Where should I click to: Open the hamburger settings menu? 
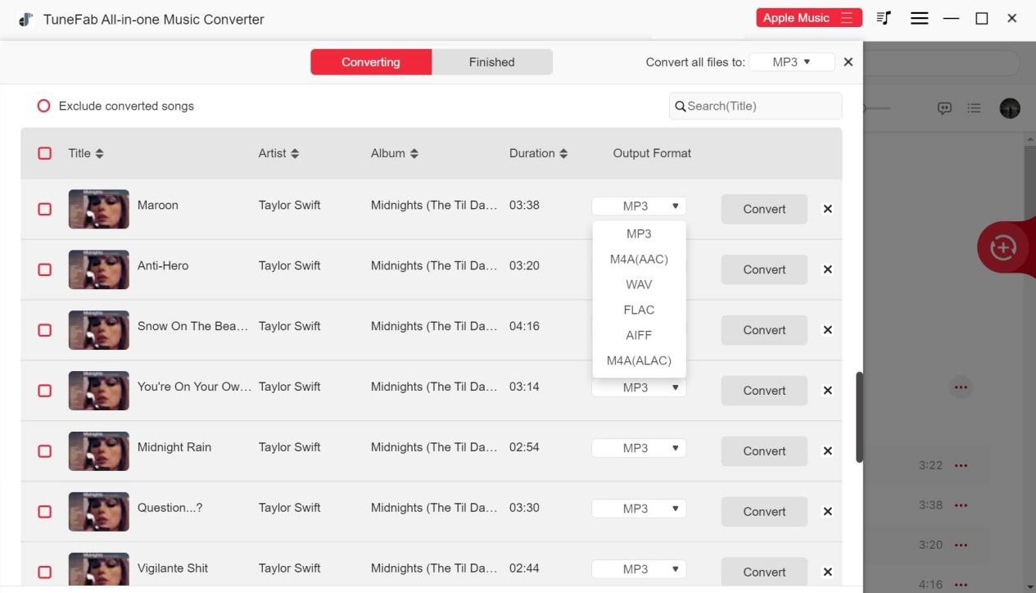pyautogui.click(x=919, y=17)
